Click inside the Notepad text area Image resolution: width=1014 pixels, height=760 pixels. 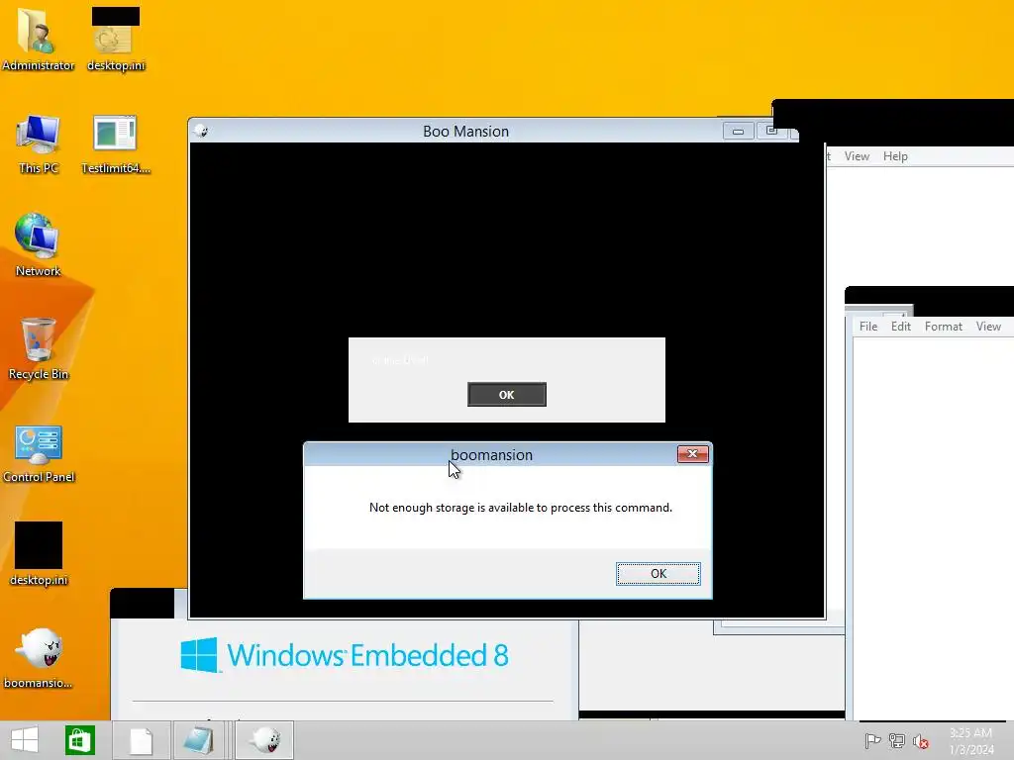click(934, 526)
